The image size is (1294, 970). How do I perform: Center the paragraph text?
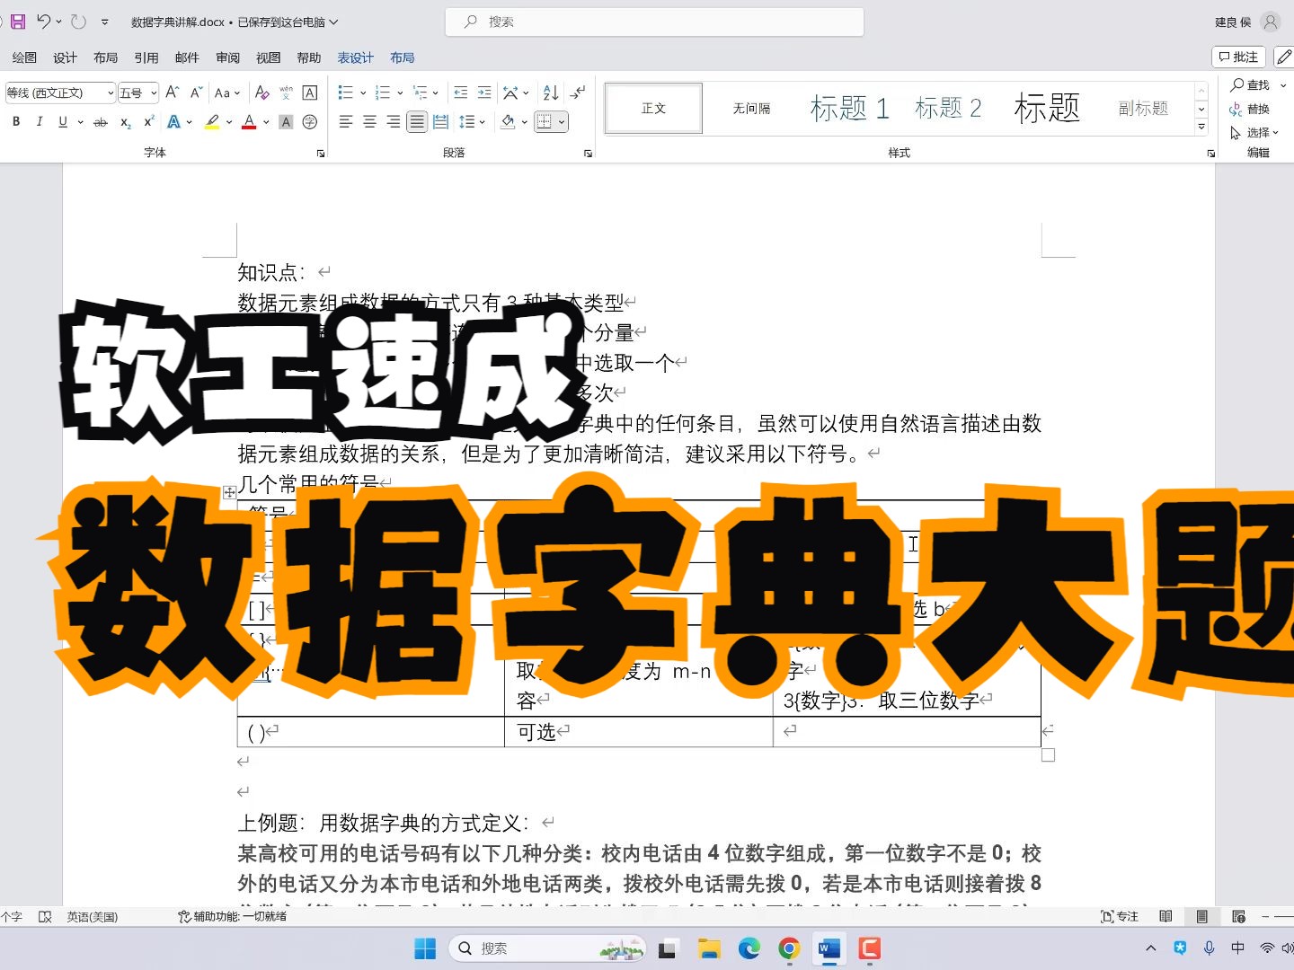(369, 122)
